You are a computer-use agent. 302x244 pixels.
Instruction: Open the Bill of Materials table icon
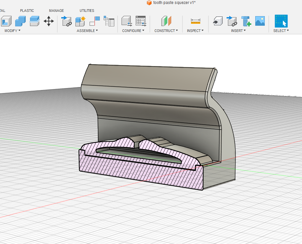pyautogui.click(x=109, y=21)
